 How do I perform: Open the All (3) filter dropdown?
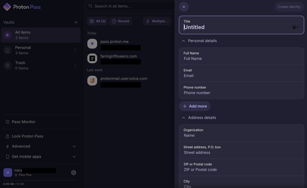[x=97, y=21]
